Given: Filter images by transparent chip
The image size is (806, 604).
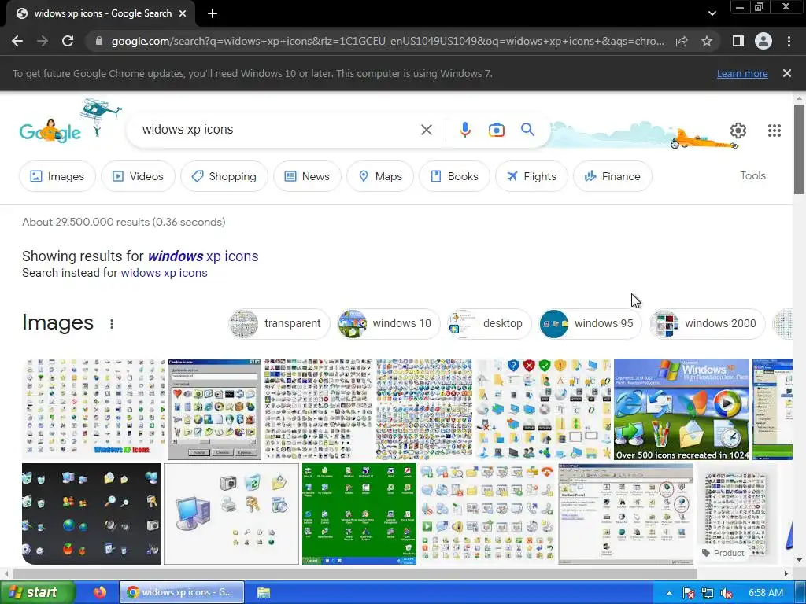Looking at the screenshot, I should tap(279, 323).
